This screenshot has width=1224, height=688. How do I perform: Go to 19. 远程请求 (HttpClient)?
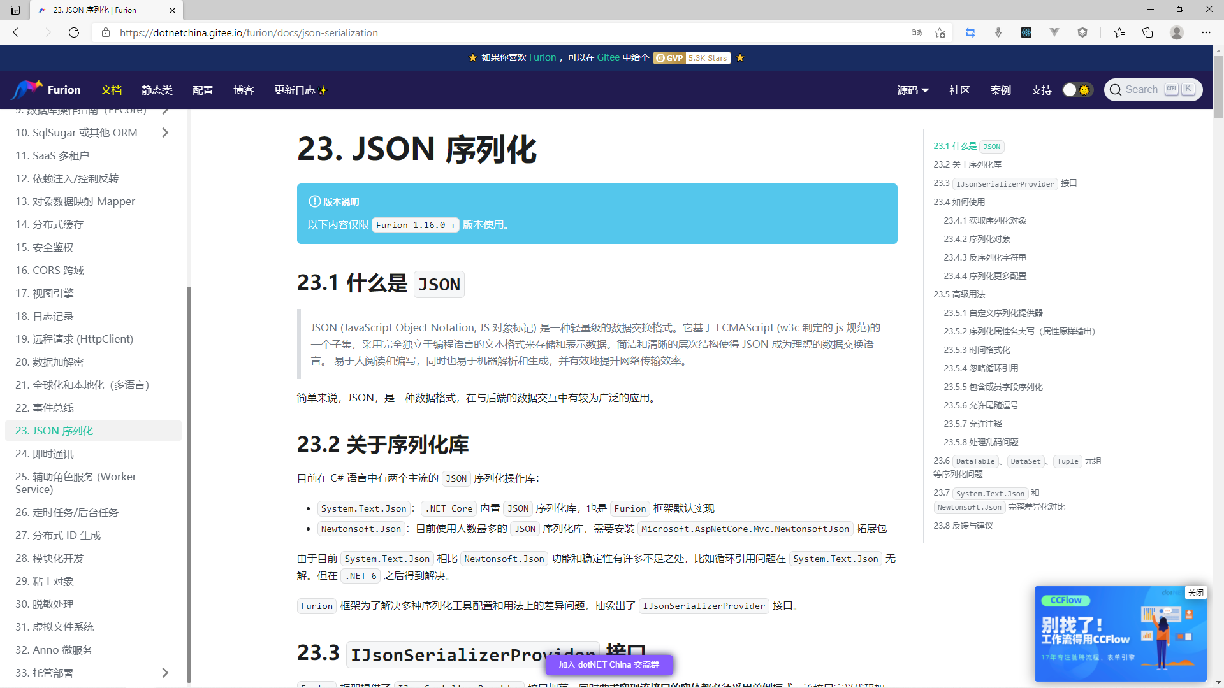point(75,339)
